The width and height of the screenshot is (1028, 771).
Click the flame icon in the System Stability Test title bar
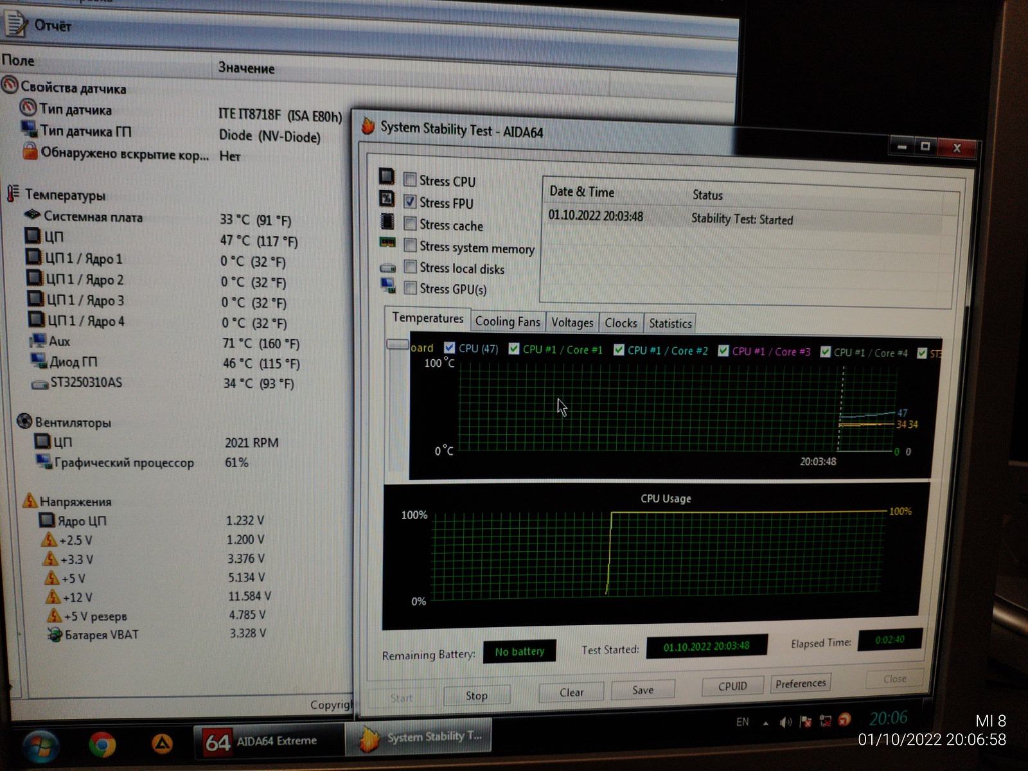pos(368,126)
